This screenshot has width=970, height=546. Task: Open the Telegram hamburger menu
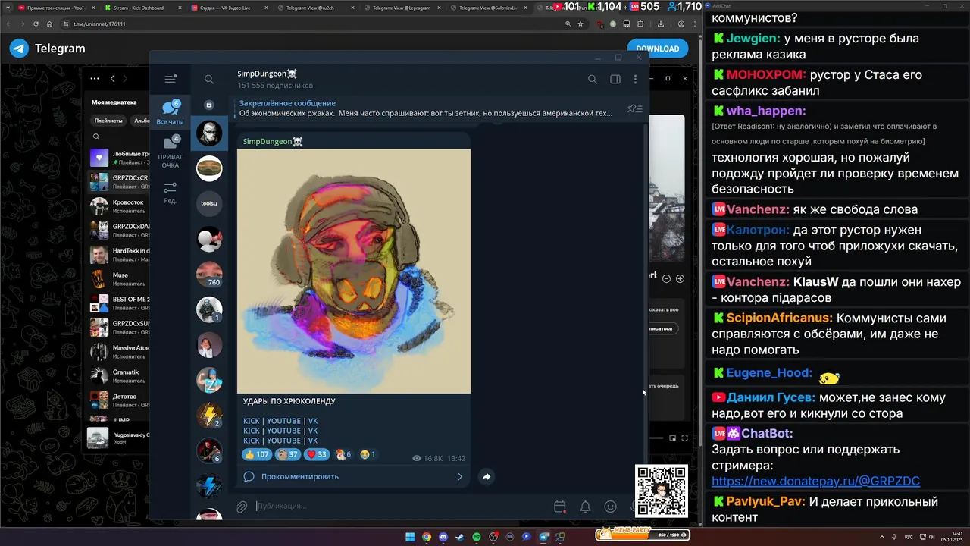coord(171,79)
